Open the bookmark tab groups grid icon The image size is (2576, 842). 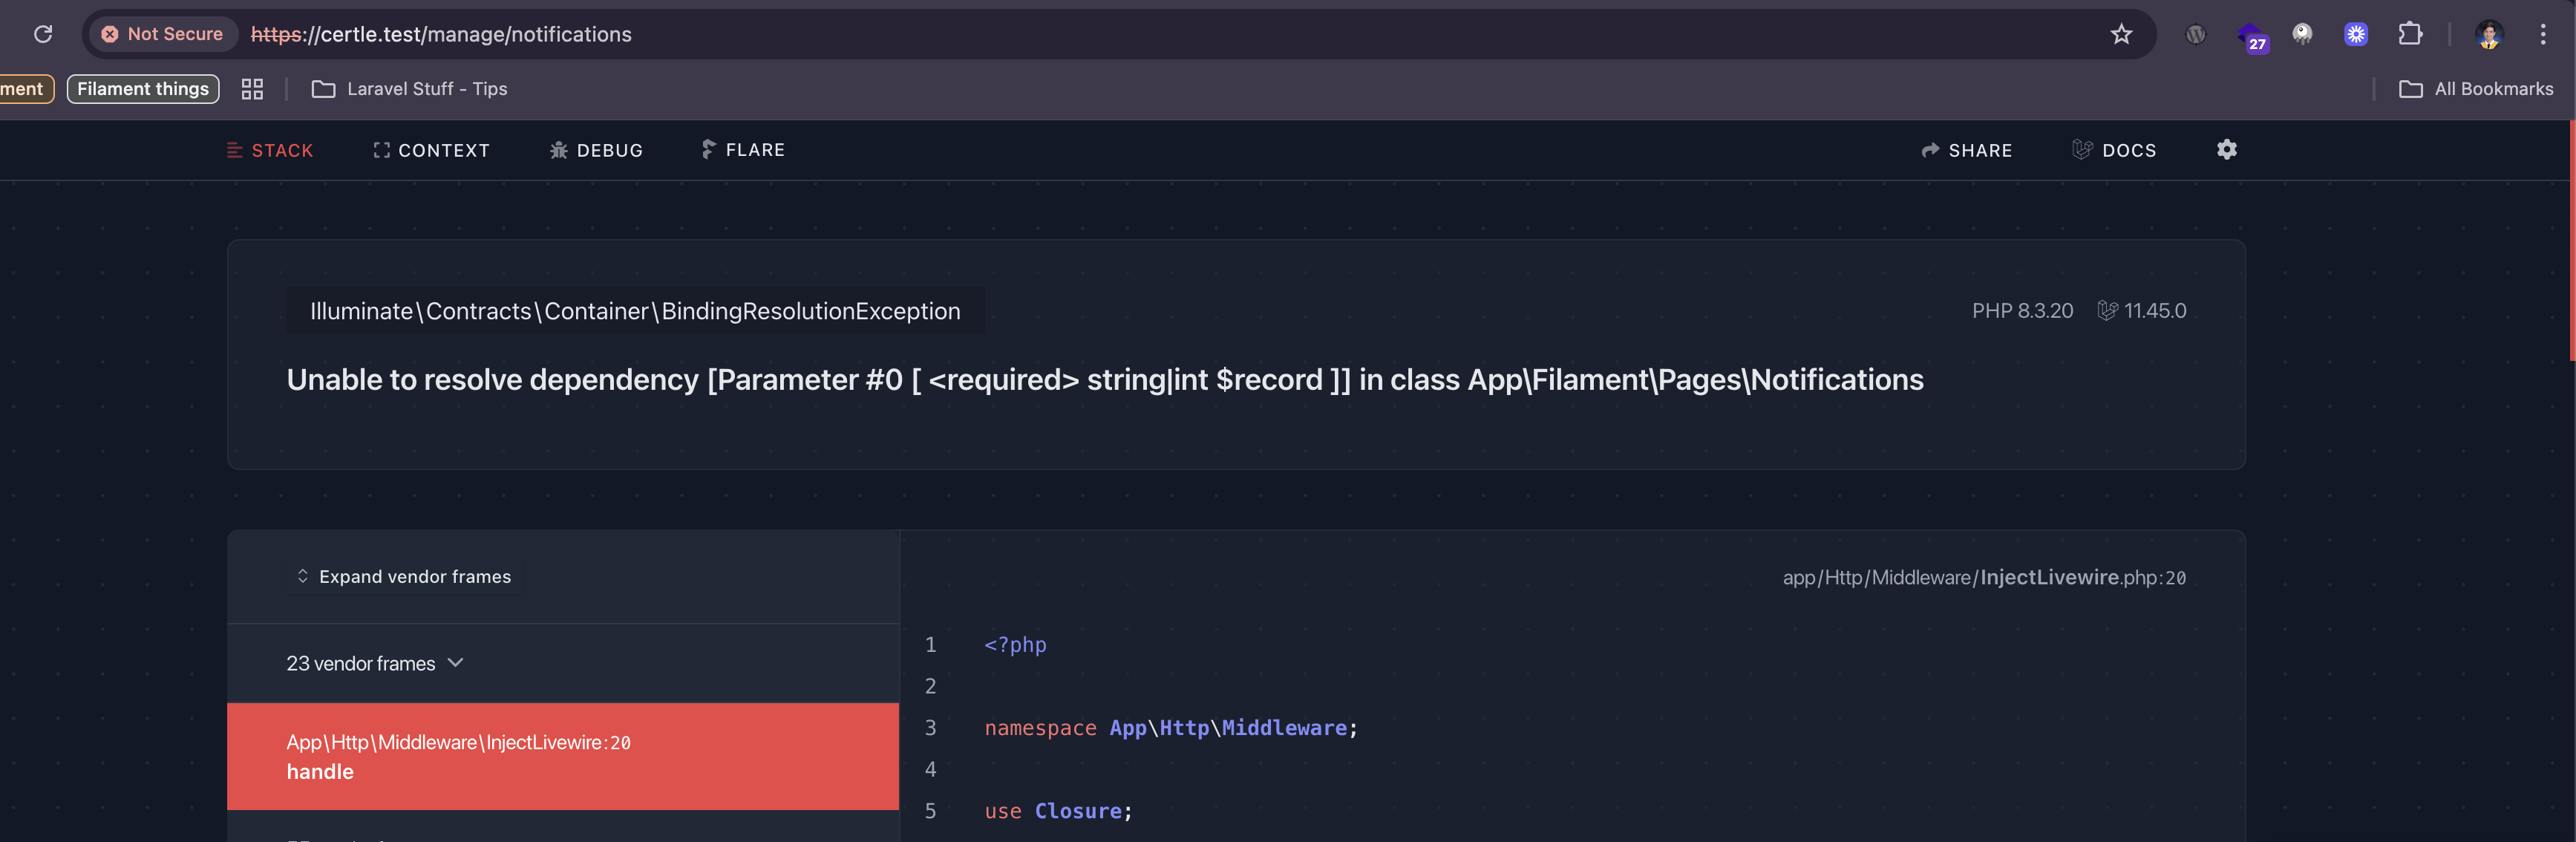(252, 89)
